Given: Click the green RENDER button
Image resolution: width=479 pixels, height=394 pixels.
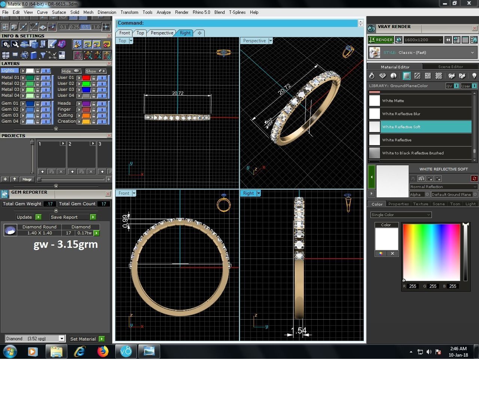Looking at the screenshot, I should pyautogui.click(x=381, y=40).
